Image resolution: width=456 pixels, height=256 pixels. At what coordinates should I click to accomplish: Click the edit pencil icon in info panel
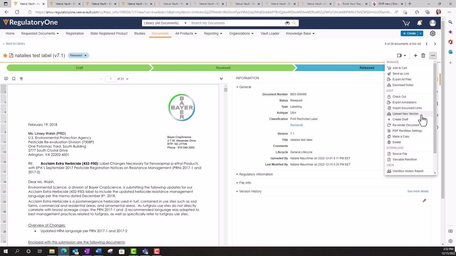[x=424, y=201]
